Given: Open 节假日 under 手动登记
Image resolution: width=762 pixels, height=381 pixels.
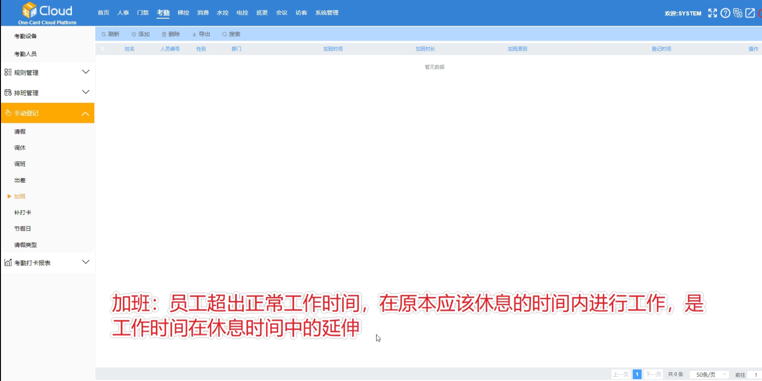Looking at the screenshot, I should point(22,229).
